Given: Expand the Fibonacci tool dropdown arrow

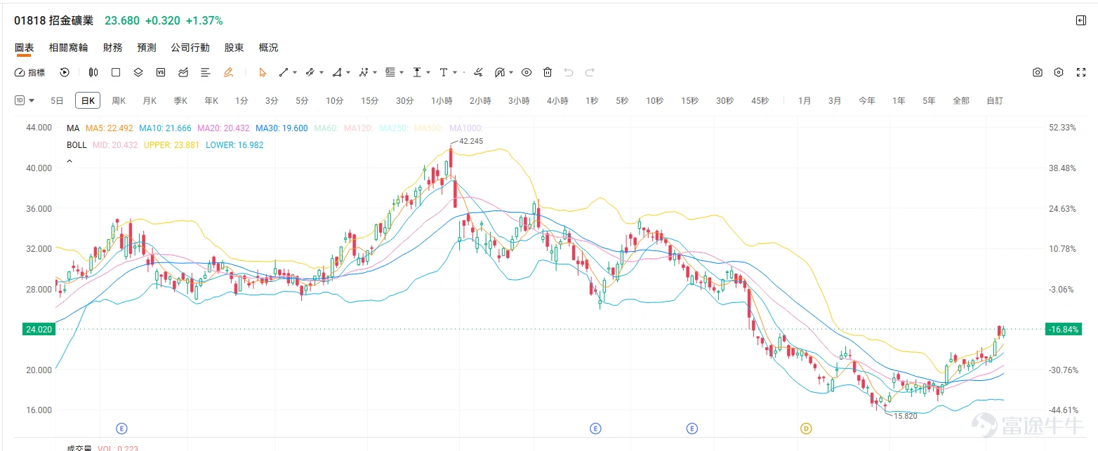Looking at the screenshot, I should 402,72.
